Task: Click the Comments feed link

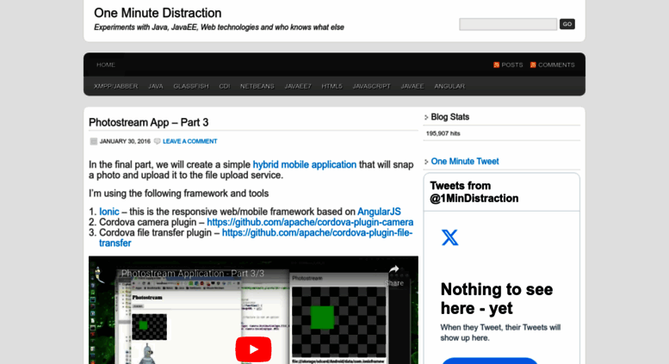Action: click(556, 65)
